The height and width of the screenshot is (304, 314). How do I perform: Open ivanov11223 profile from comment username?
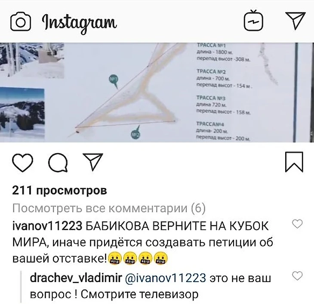click(47, 226)
